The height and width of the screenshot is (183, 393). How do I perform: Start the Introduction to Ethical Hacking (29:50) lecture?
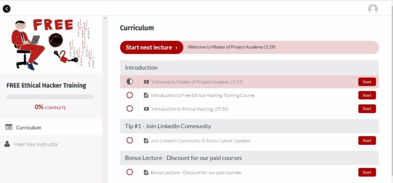click(367, 109)
